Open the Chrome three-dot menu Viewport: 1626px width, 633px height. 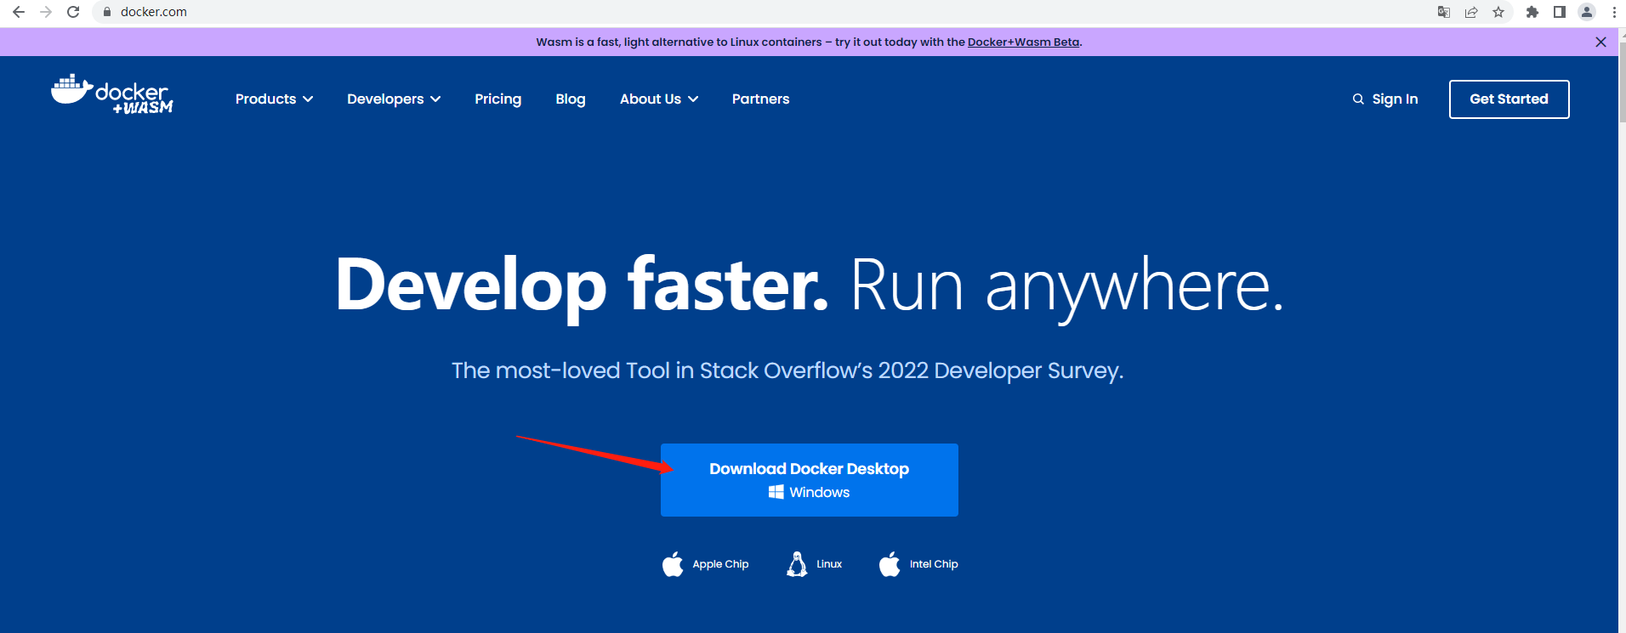1614,12
